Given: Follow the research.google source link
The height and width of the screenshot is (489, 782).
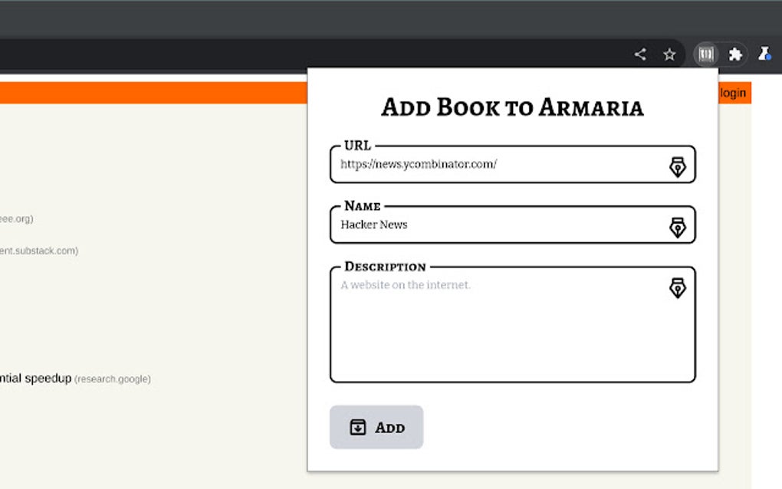Looking at the screenshot, I should coord(113,379).
